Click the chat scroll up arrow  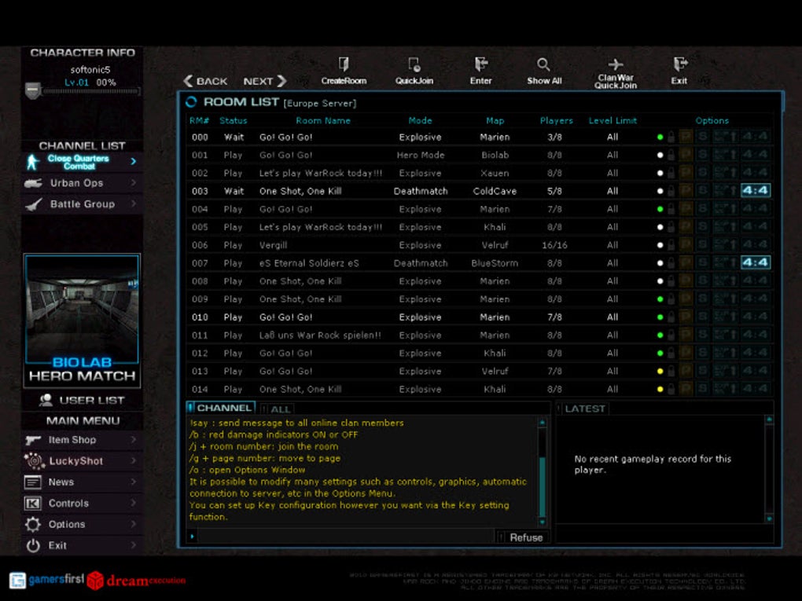[543, 423]
